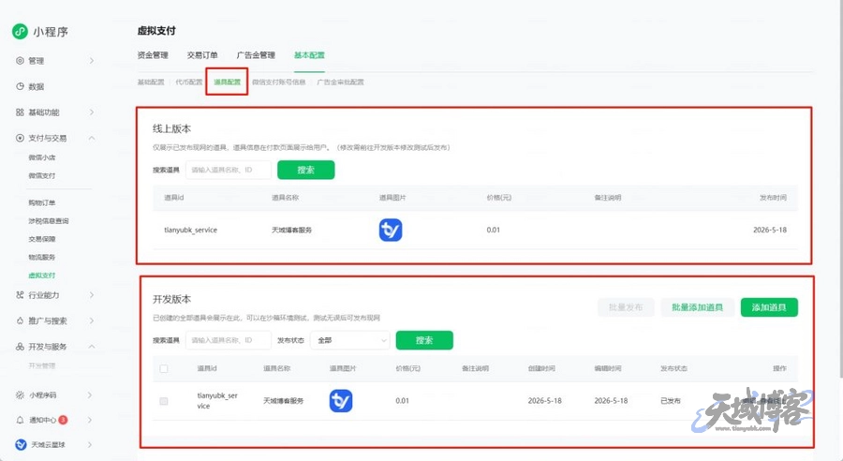Click tianyubk_service id in 线上版本 table
The image size is (843, 461).
point(191,230)
